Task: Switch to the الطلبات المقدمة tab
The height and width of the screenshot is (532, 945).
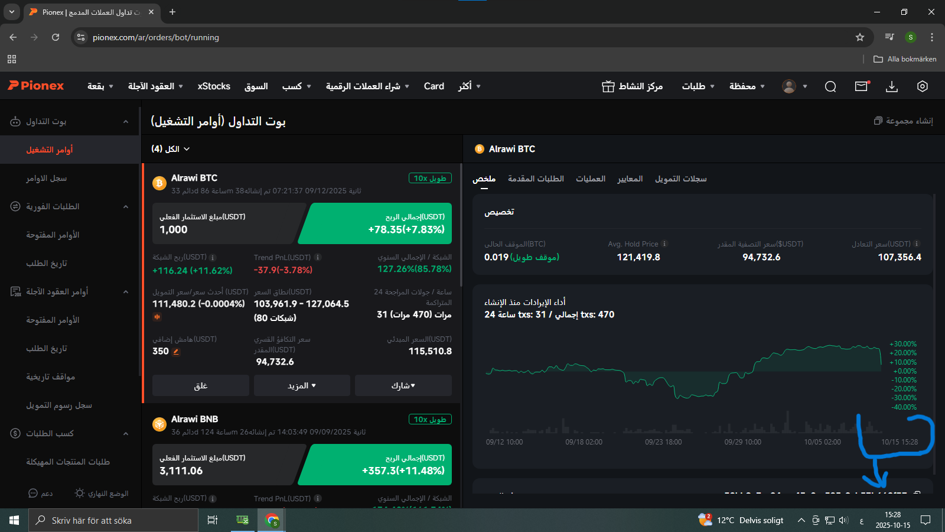Action: tap(536, 179)
